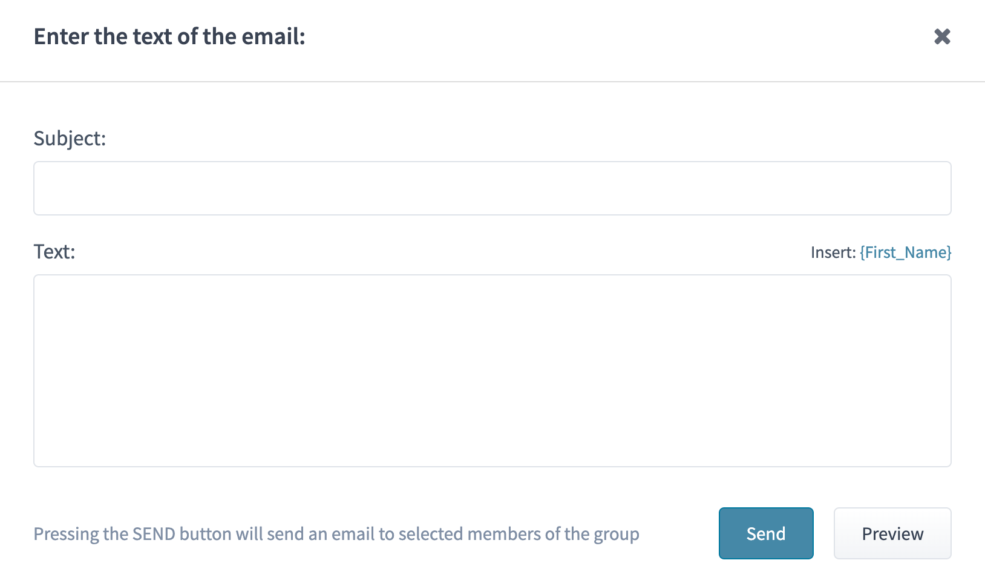This screenshot has height=586, width=985.
Task: Select the large email body textarea
Action: click(x=492, y=370)
